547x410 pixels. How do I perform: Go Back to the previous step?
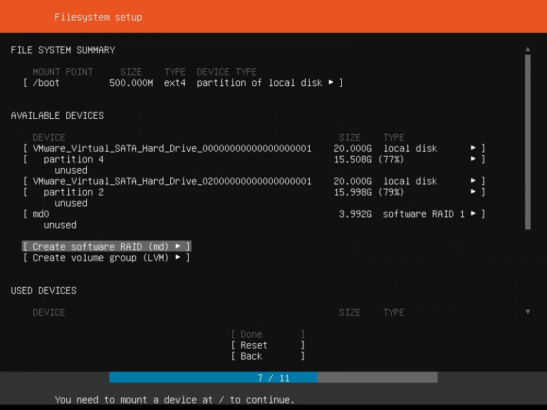(268, 357)
